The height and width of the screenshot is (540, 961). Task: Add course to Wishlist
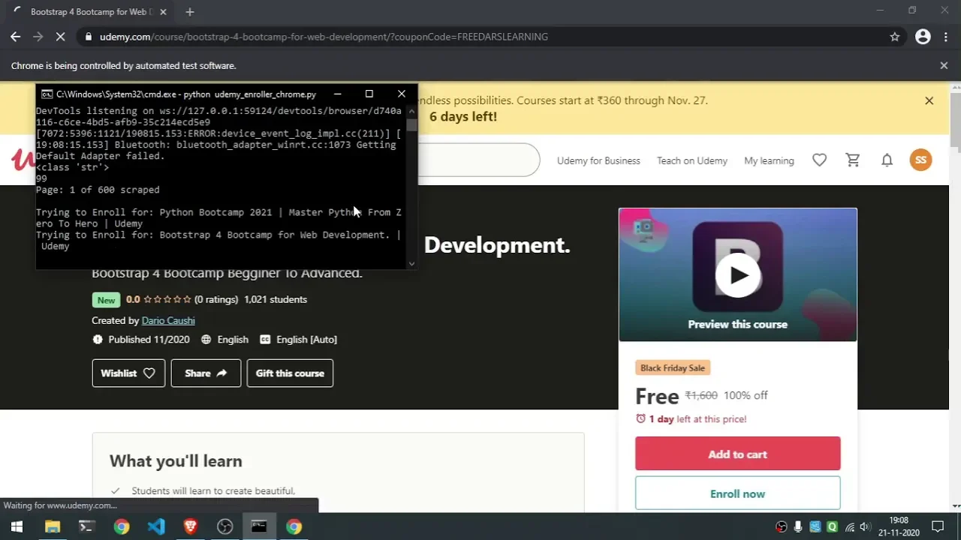128,373
